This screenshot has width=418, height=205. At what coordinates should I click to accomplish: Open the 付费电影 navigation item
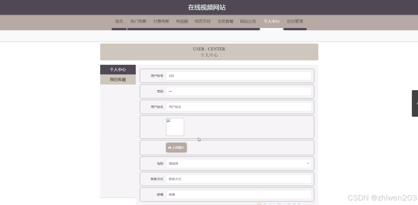(161, 22)
